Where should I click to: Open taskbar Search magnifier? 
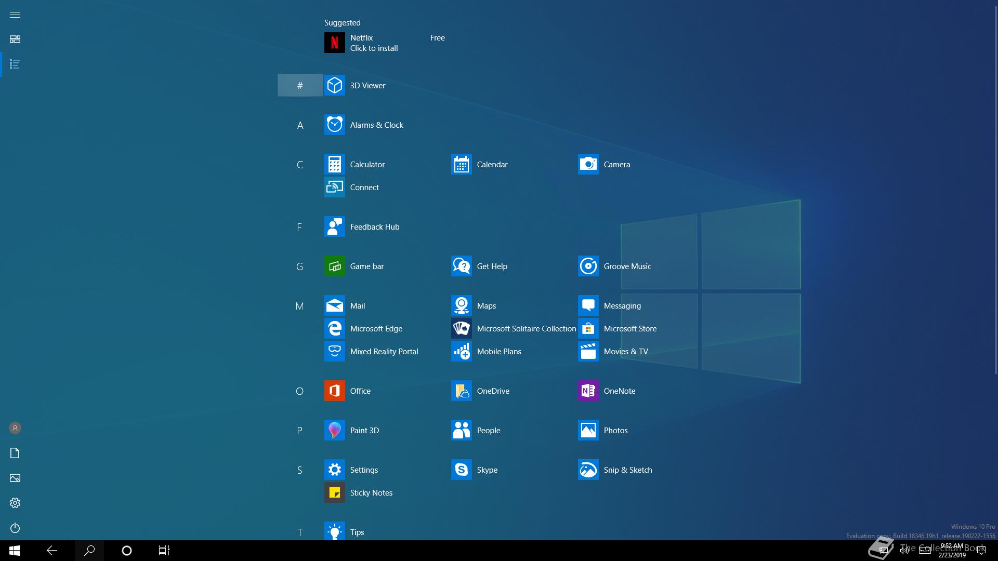(x=89, y=551)
